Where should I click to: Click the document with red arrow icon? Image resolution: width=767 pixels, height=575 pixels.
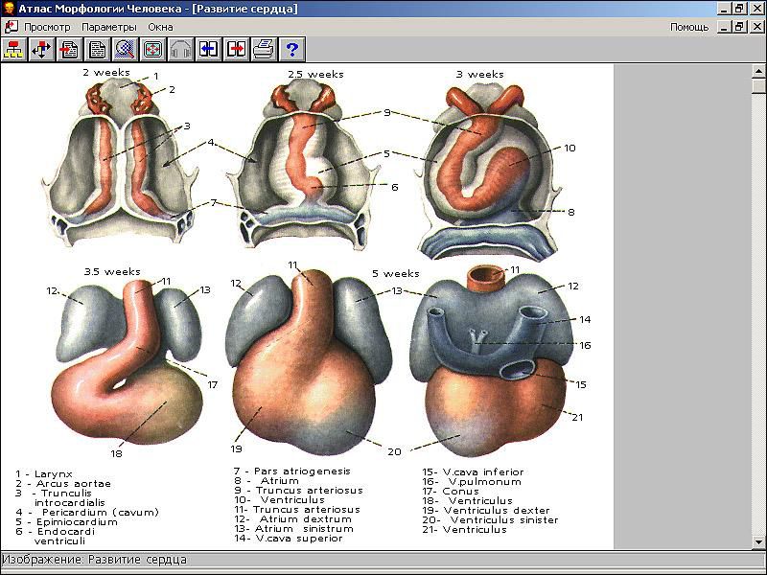pyautogui.click(x=69, y=49)
